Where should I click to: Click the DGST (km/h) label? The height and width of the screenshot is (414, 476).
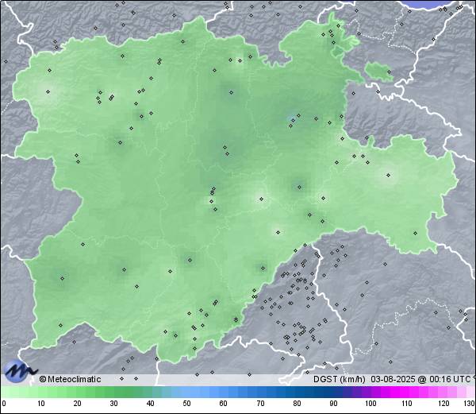[x=340, y=379]
